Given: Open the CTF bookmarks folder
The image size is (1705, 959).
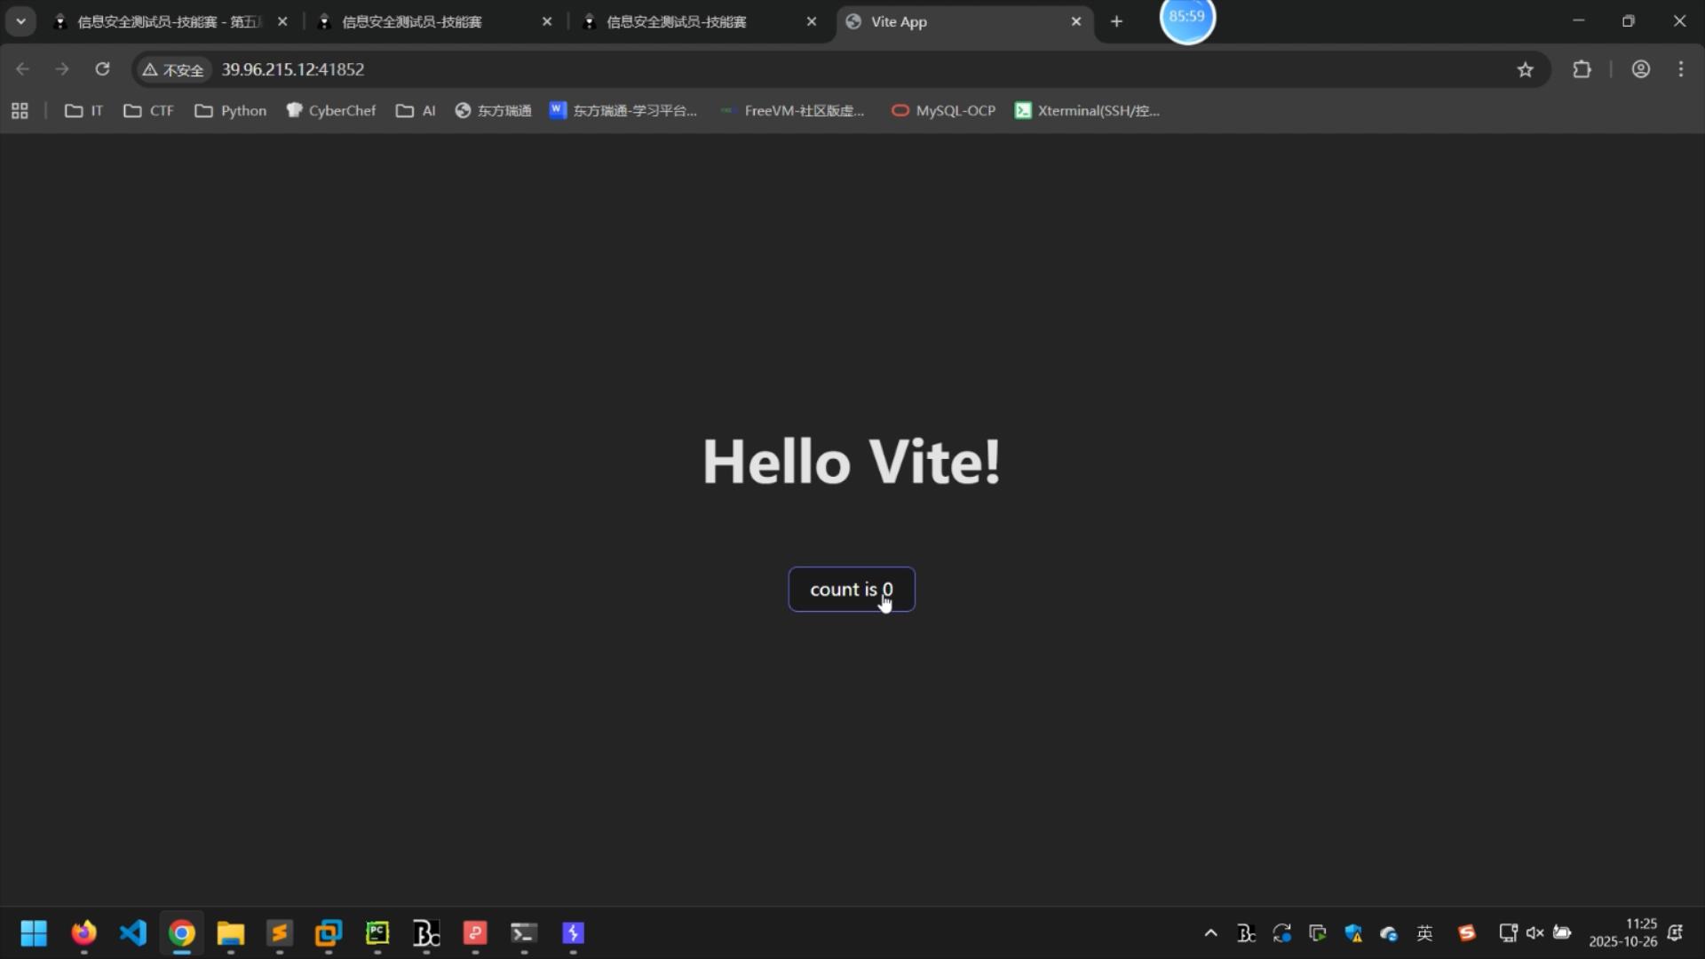Looking at the screenshot, I should pyautogui.click(x=148, y=111).
